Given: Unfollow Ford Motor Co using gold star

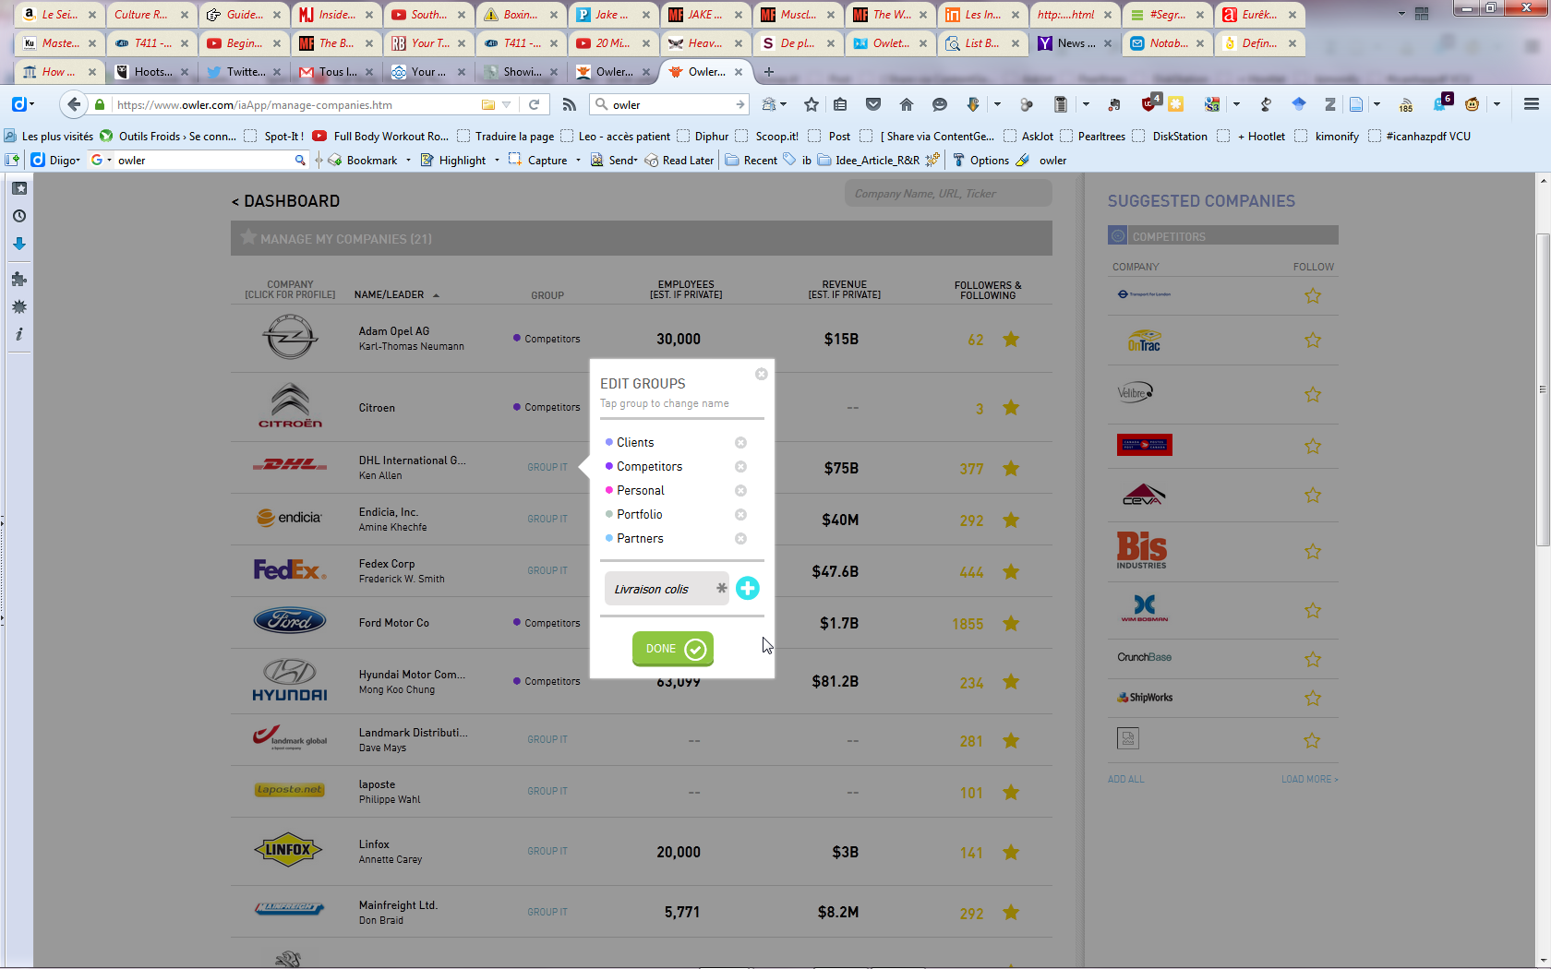Looking at the screenshot, I should pyautogui.click(x=1011, y=623).
